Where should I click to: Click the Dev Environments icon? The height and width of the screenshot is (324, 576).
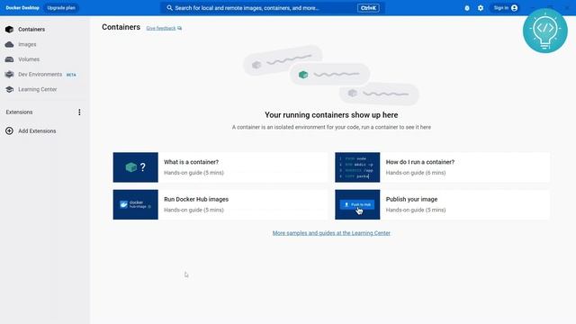[x=10, y=74]
